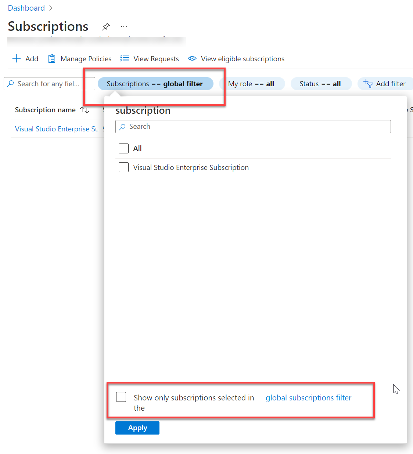The width and height of the screenshot is (413, 454).
Task: Open the 'global subscriptions filter' link
Action: click(x=308, y=397)
